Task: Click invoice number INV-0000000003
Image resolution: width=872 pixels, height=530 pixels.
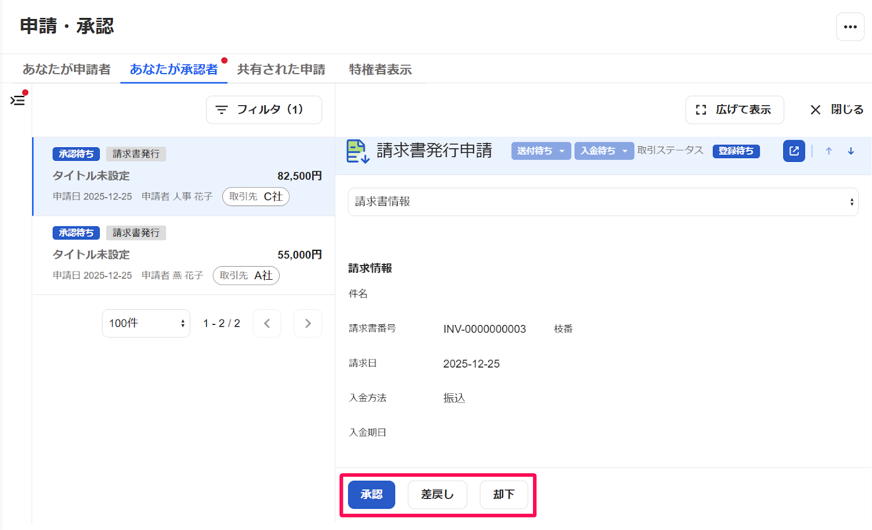Action: tap(485, 329)
